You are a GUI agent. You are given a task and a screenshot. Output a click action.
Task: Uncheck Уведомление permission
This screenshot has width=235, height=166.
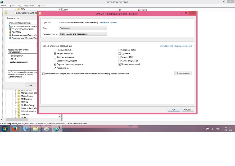coord(55,68)
